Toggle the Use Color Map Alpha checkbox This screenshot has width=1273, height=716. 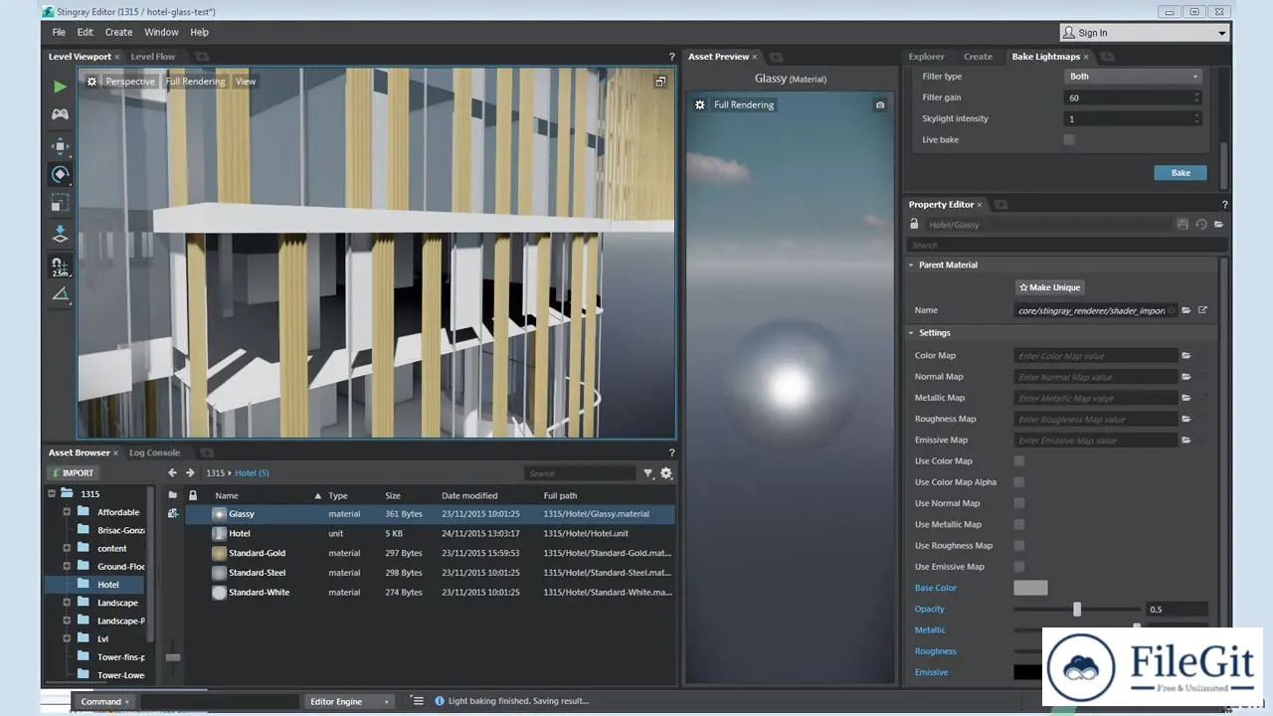[1018, 482]
